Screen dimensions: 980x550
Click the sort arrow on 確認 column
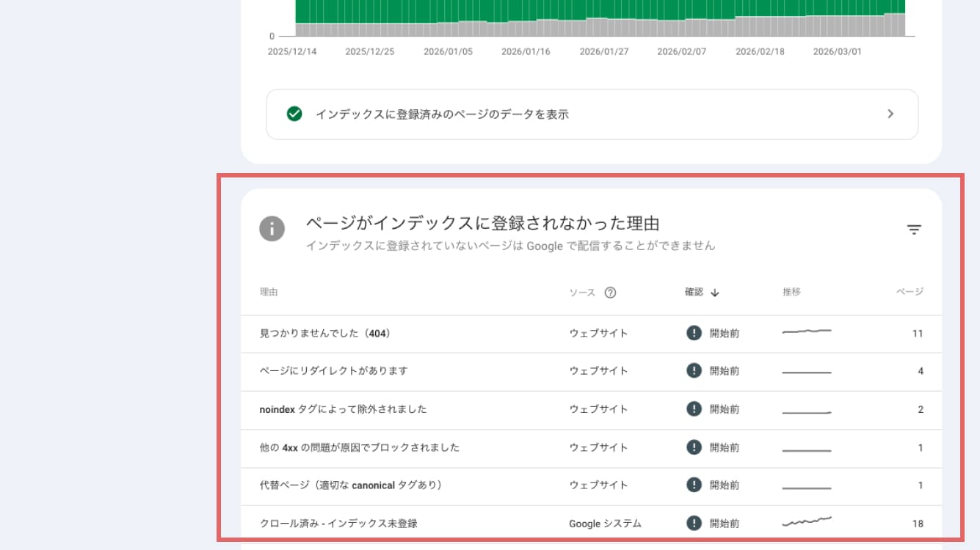(x=715, y=292)
